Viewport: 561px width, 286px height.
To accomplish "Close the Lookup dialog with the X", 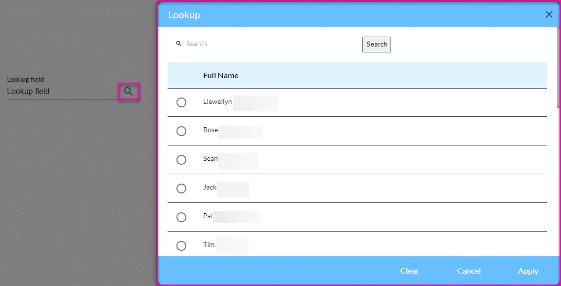I will pos(549,15).
